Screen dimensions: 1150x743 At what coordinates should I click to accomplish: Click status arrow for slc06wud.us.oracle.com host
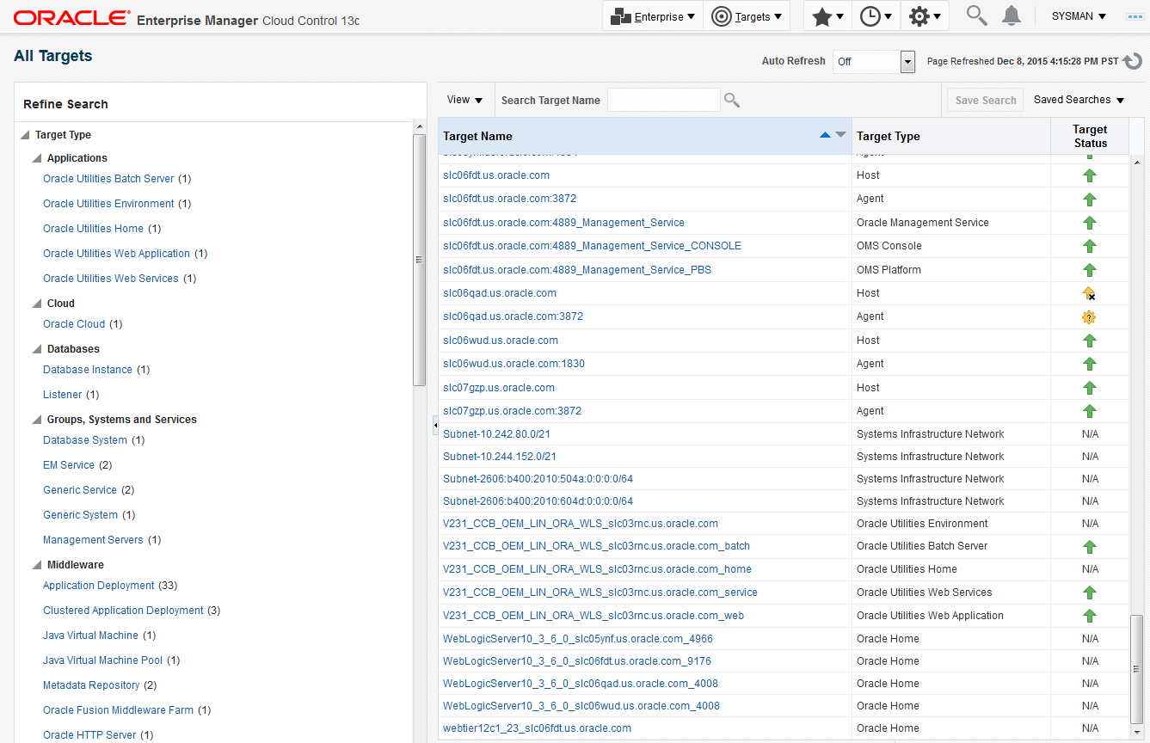1090,341
